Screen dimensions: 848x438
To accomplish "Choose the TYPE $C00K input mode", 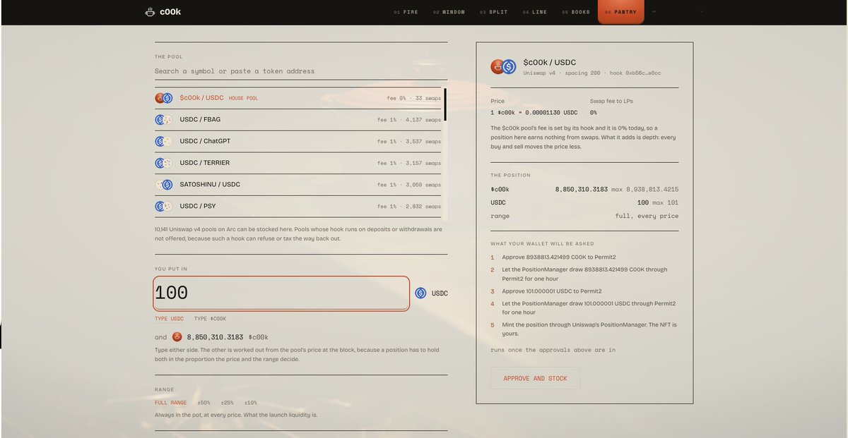I will click(x=211, y=319).
